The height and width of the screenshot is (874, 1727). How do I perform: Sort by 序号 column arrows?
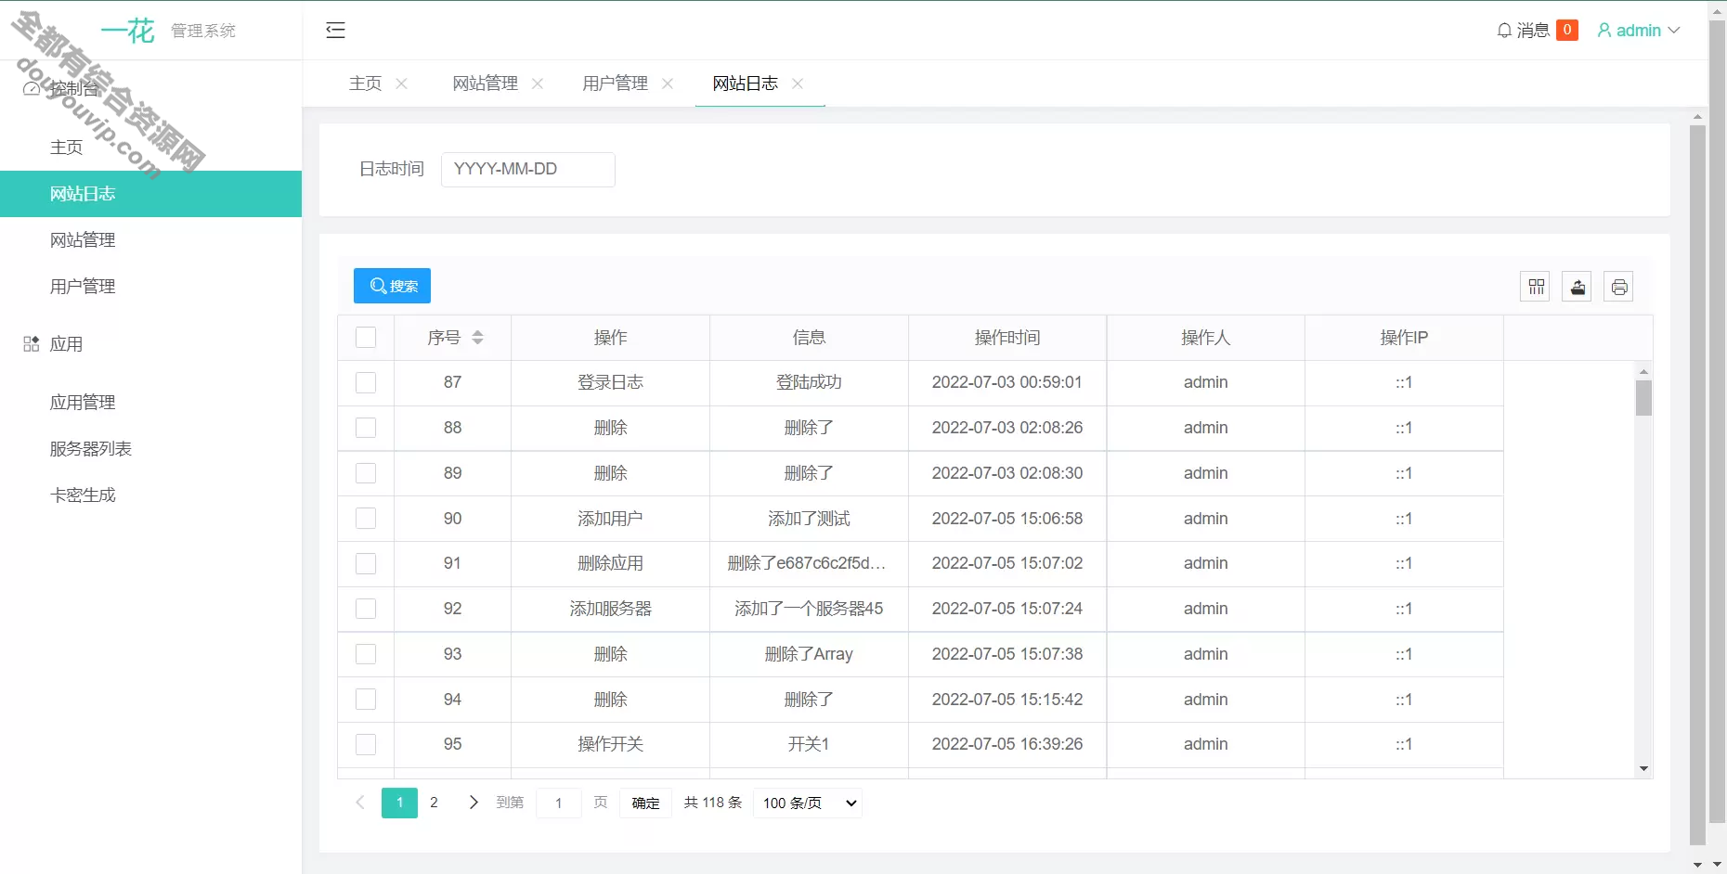[477, 338]
